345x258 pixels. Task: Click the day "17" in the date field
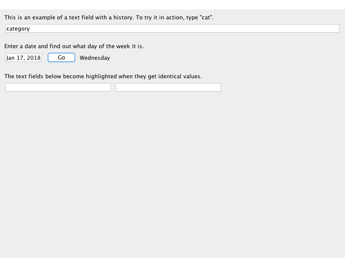[x=21, y=58]
